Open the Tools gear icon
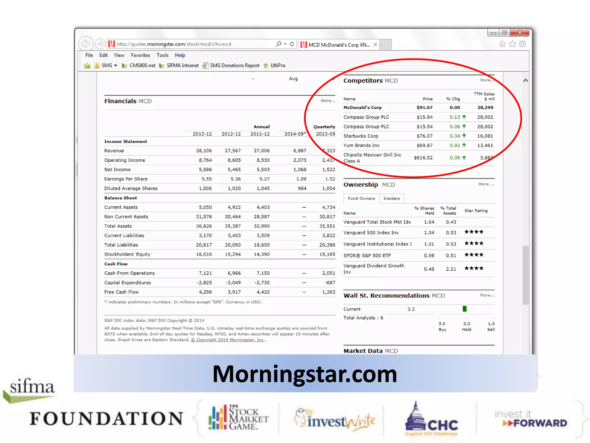Screen dimensions: 590x443 (523, 44)
